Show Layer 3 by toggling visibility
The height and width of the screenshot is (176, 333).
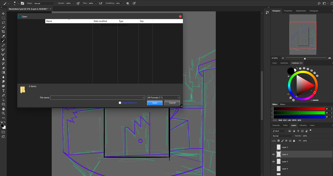click(274, 147)
